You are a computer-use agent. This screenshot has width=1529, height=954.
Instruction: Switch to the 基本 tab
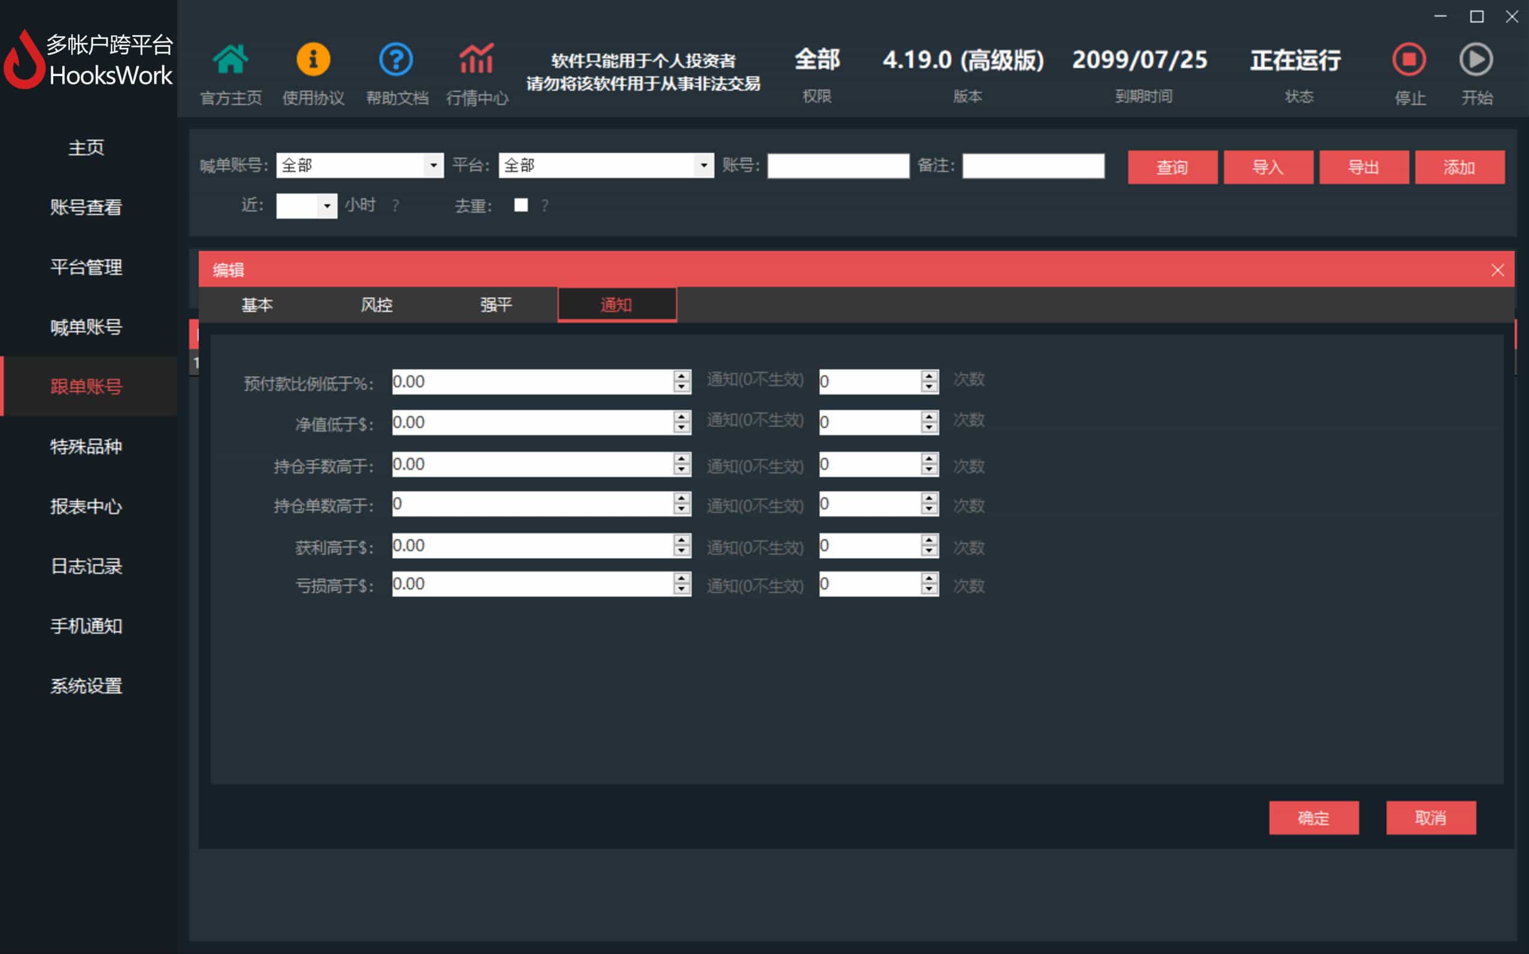257,305
